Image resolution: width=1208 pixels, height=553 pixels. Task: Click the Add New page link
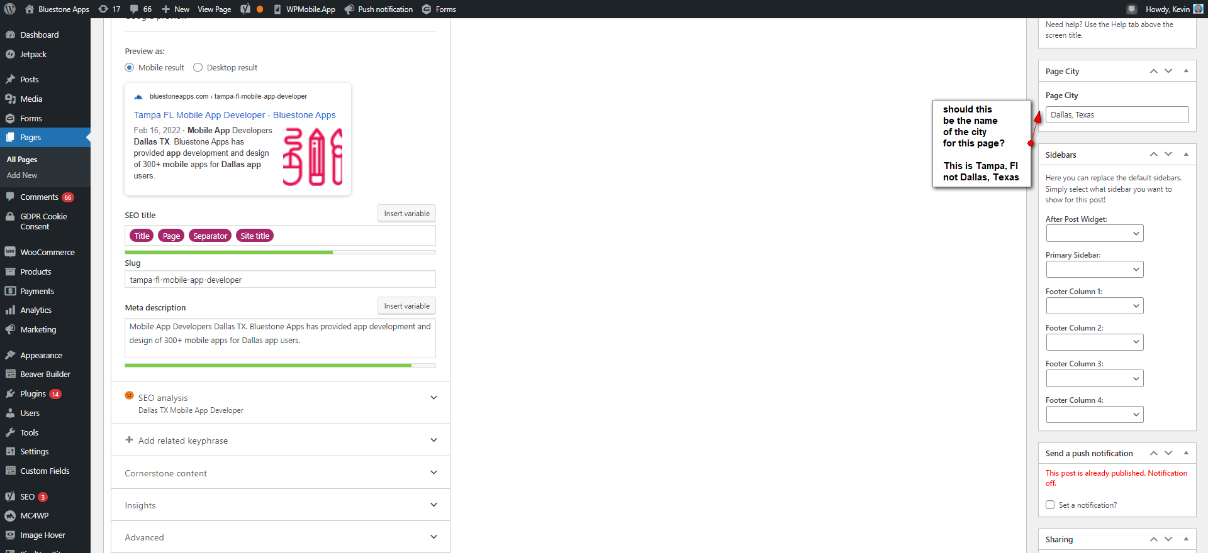pos(22,175)
